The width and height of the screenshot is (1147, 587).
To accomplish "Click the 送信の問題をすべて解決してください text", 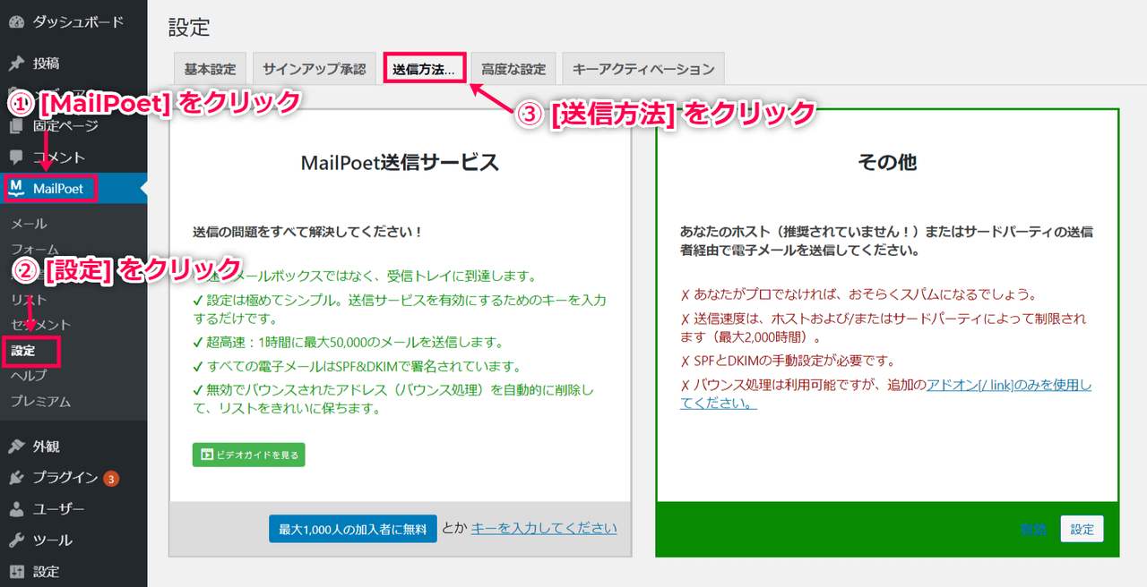I will (307, 232).
